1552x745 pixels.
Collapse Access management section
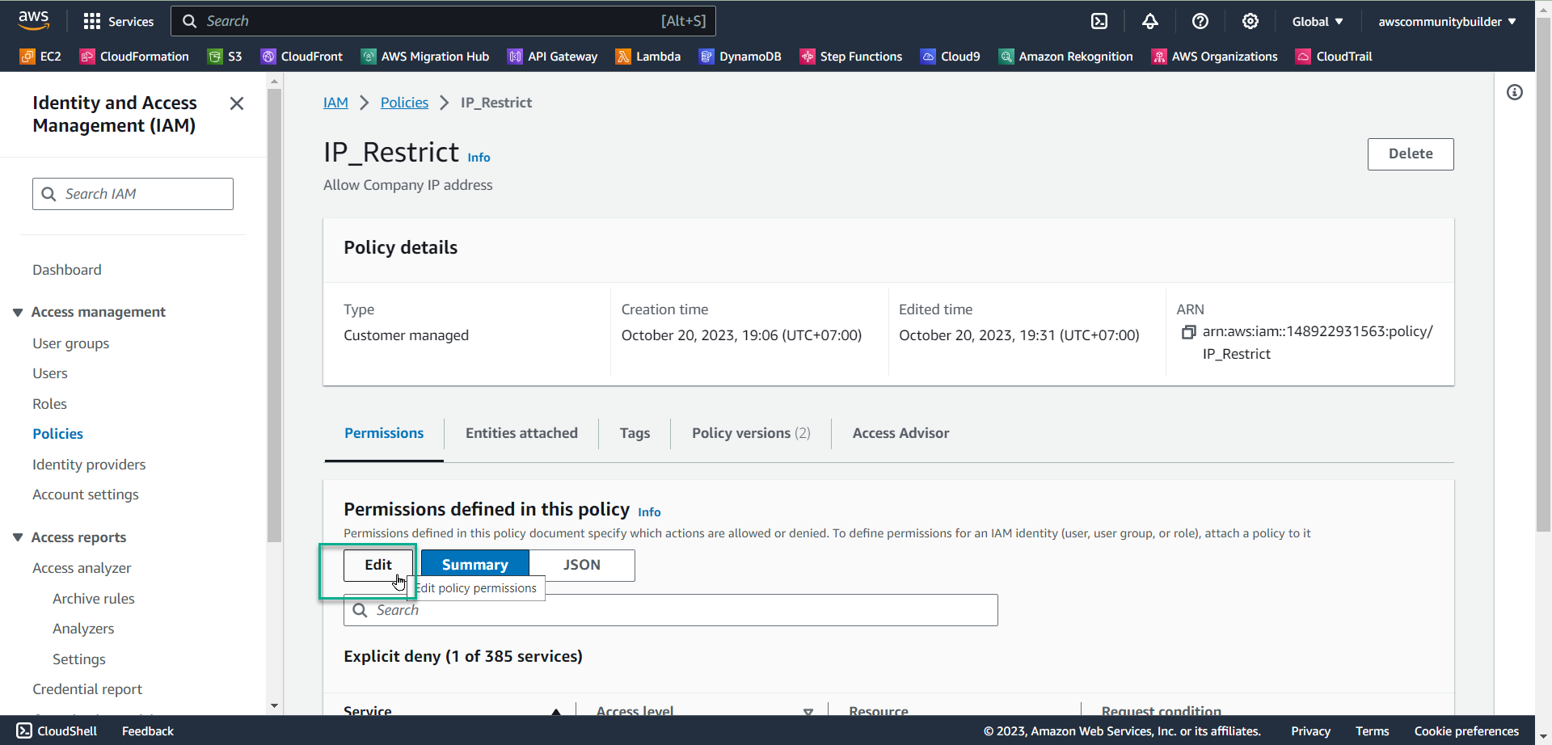(x=18, y=312)
